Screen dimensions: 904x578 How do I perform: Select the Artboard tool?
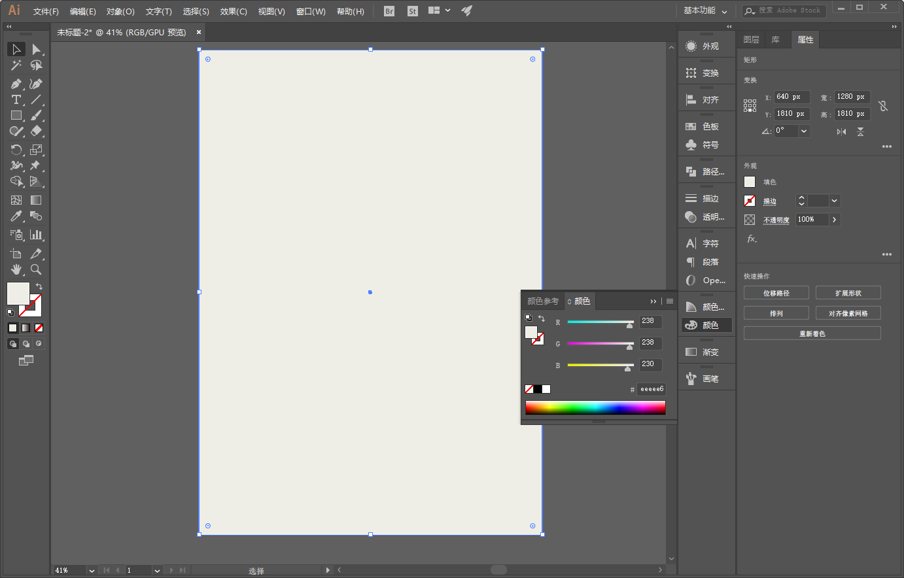(16, 254)
